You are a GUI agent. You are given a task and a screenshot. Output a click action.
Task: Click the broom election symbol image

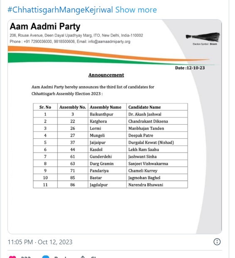[x=203, y=37]
